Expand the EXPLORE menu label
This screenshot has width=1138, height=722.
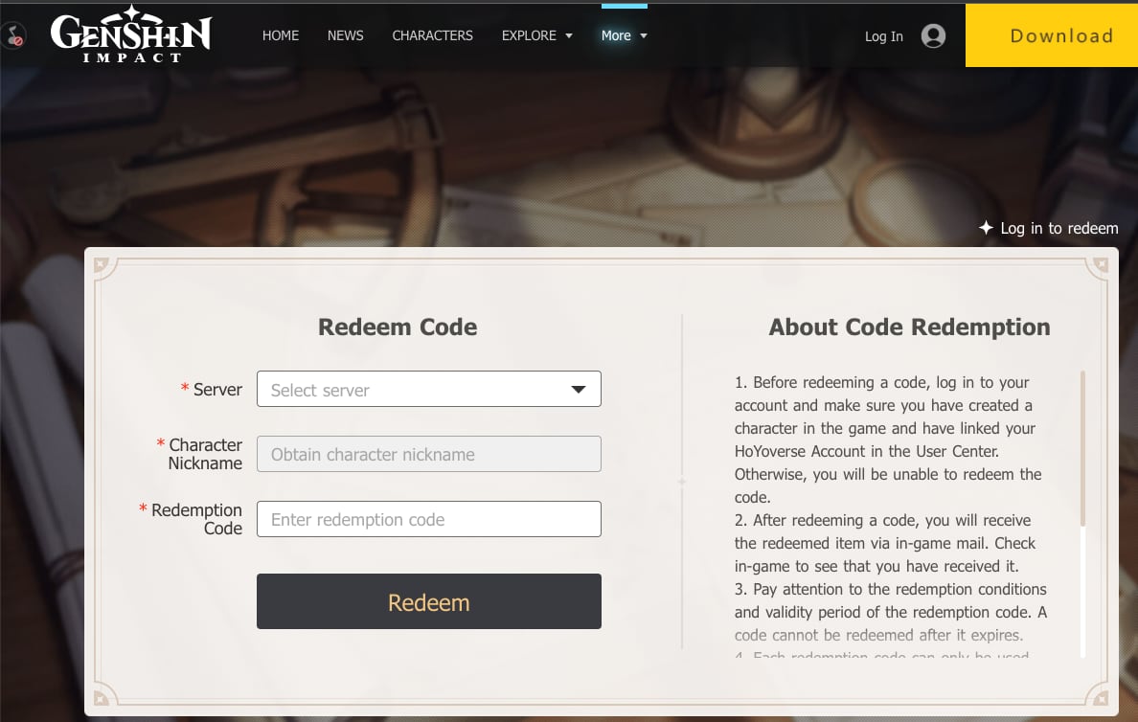[529, 35]
